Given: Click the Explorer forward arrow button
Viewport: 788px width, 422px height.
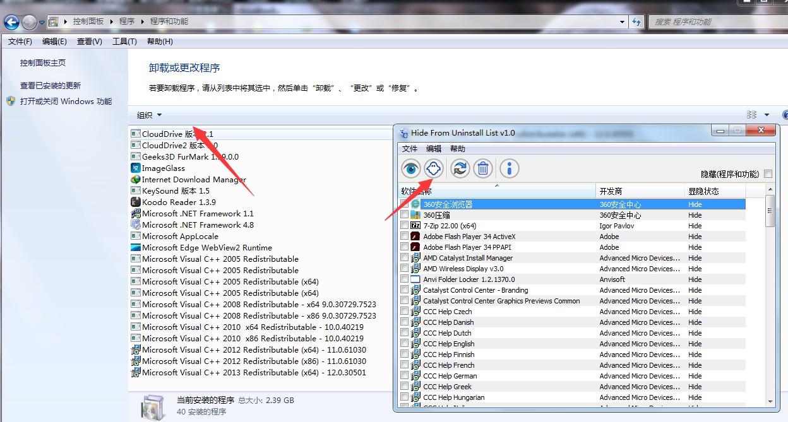Looking at the screenshot, I should point(29,23).
